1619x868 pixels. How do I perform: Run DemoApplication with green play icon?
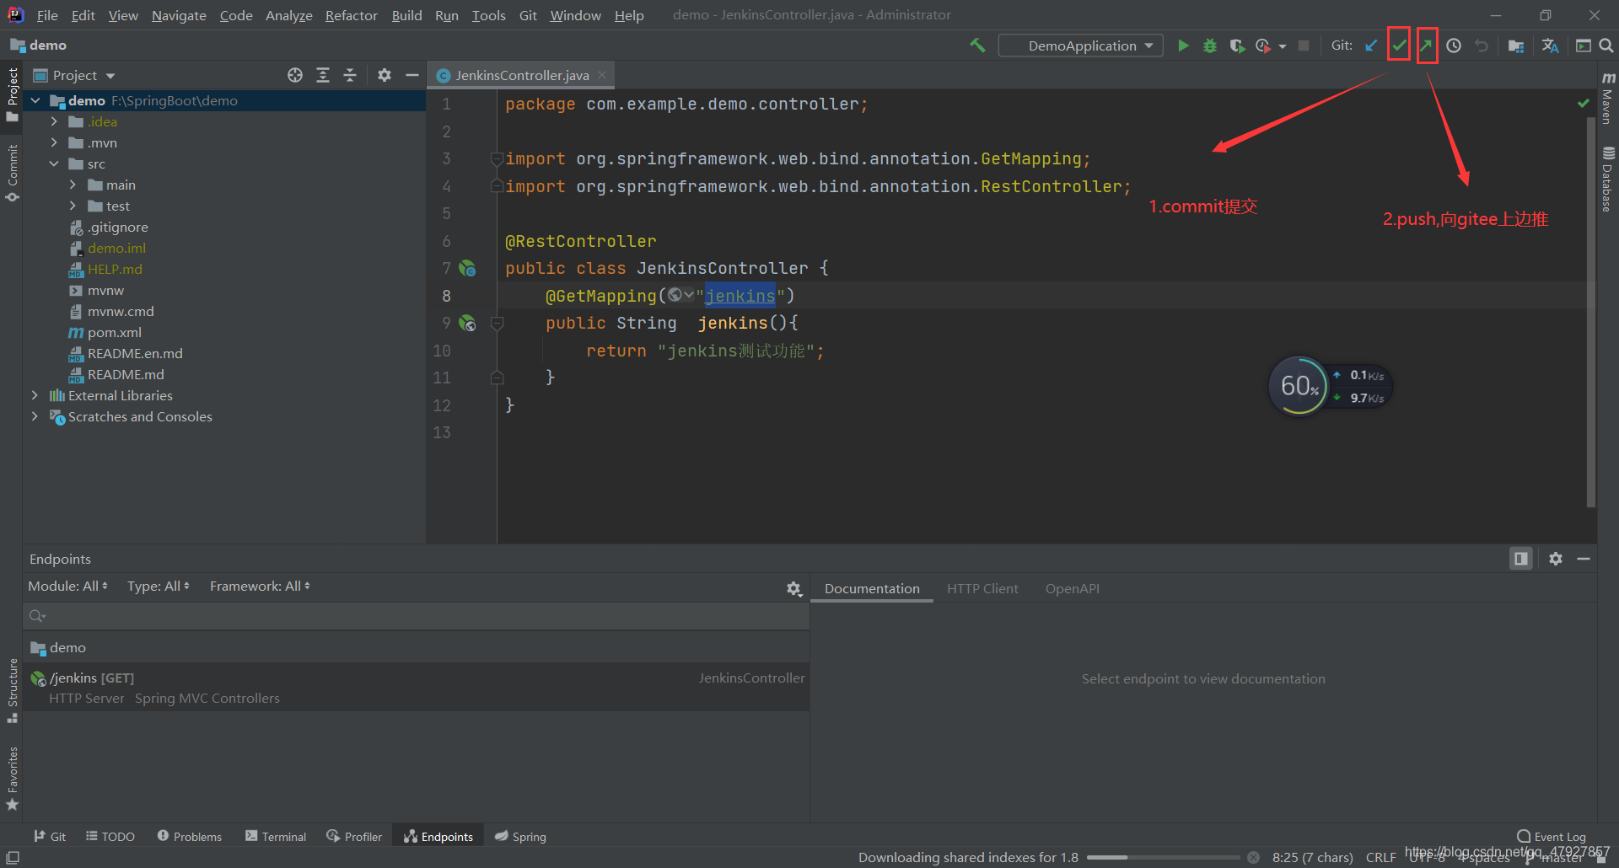(x=1183, y=46)
